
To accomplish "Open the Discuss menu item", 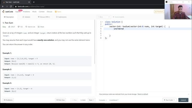I will point(49,12).
